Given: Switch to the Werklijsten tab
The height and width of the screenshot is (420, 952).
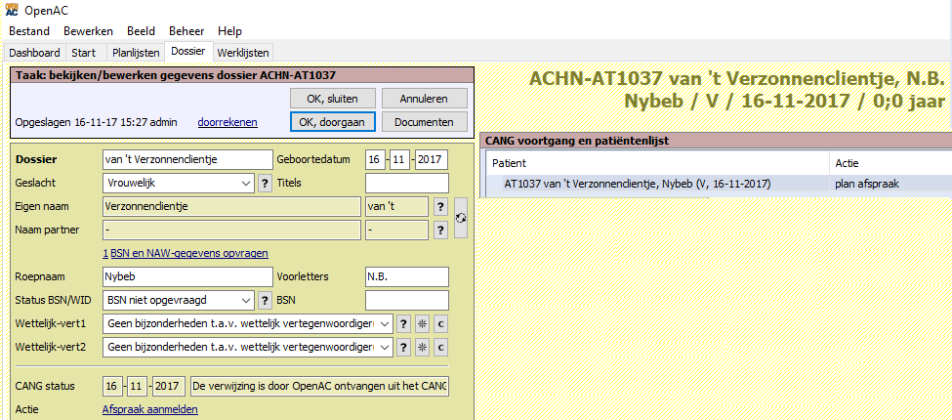Looking at the screenshot, I should click(x=243, y=52).
